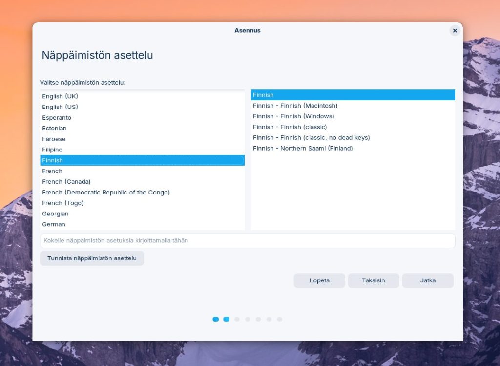Viewport: 500px width, 366px height.
Task: Choose Estonian in the layout list
Action: pos(142,129)
